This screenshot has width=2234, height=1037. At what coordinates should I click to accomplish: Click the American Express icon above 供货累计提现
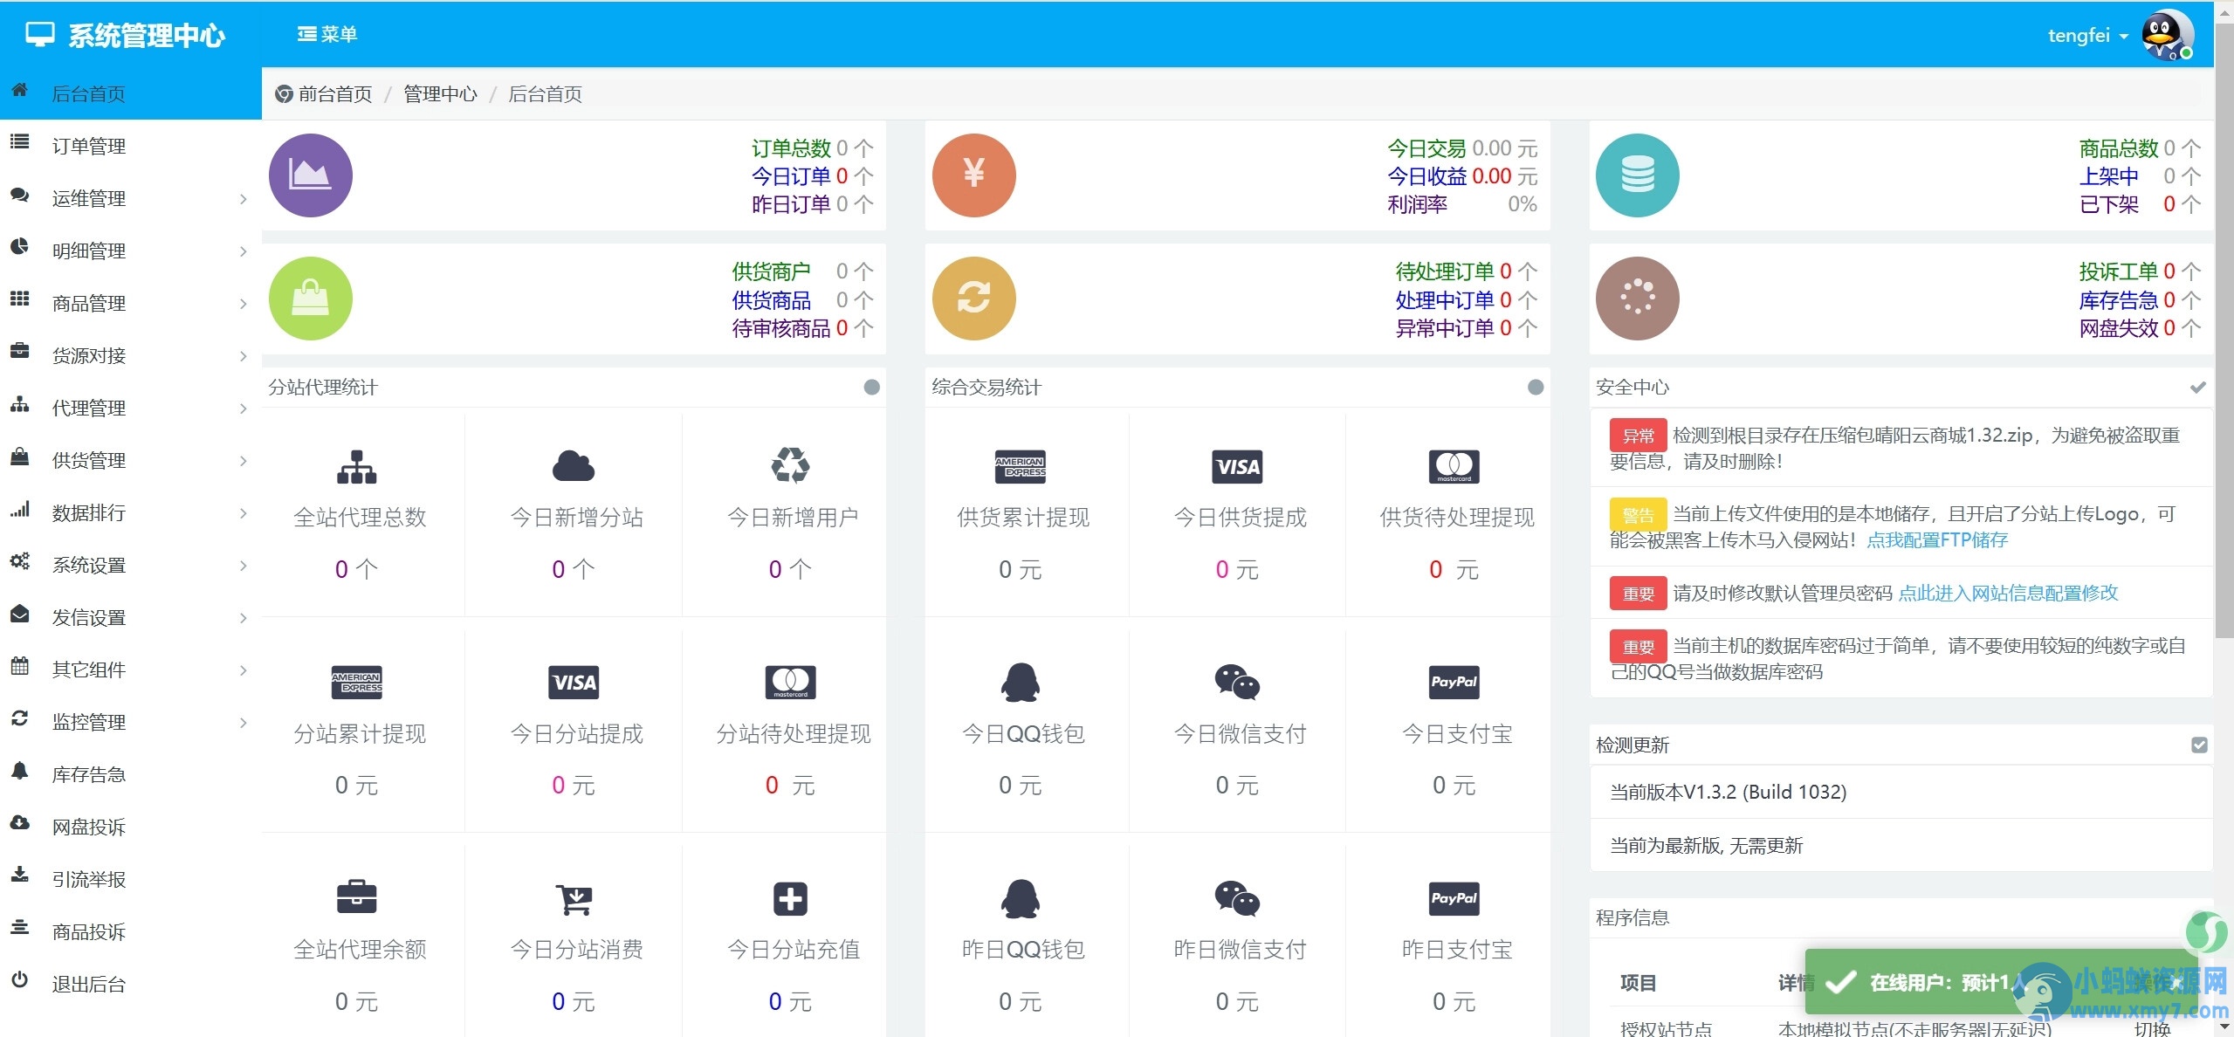point(1020,467)
